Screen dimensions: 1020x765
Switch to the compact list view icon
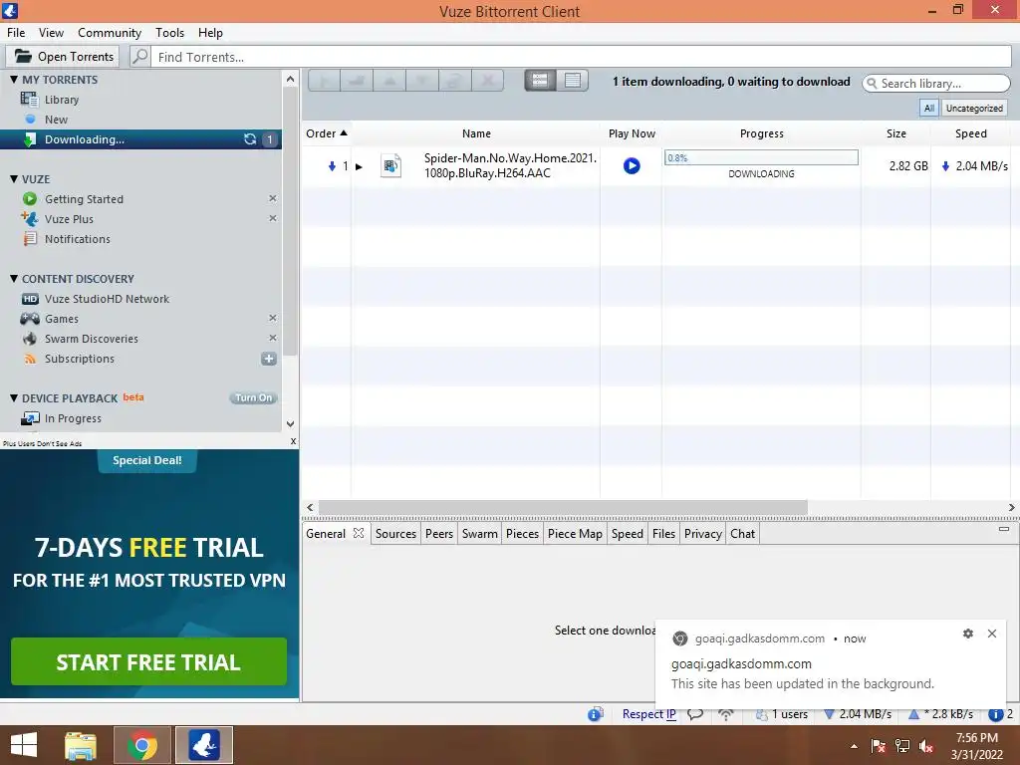(573, 80)
